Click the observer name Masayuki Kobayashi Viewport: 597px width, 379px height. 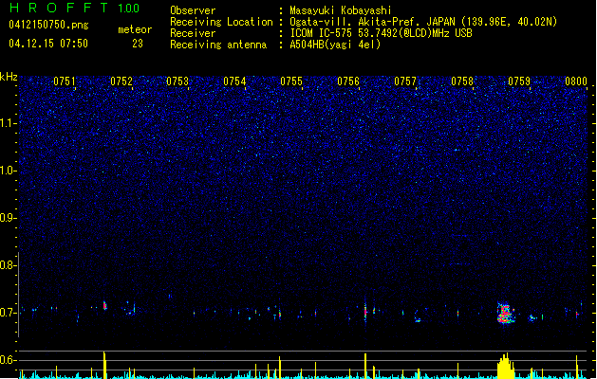point(341,10)
